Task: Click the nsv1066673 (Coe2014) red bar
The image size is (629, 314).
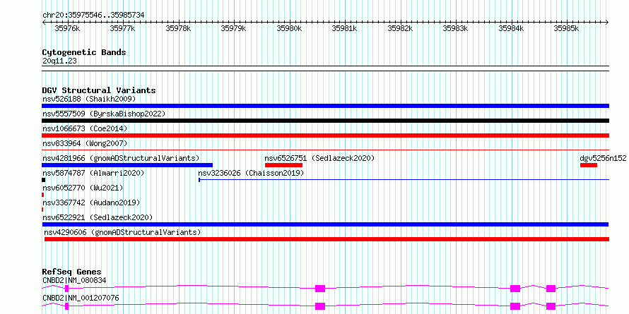Action: click(x=325, y=135)
